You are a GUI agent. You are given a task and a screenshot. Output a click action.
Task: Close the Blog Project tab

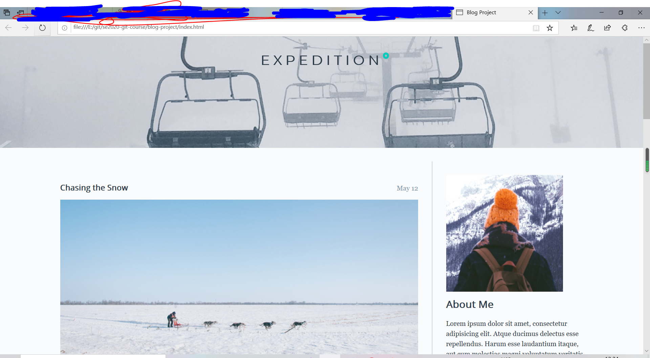[x=530, y=13]
